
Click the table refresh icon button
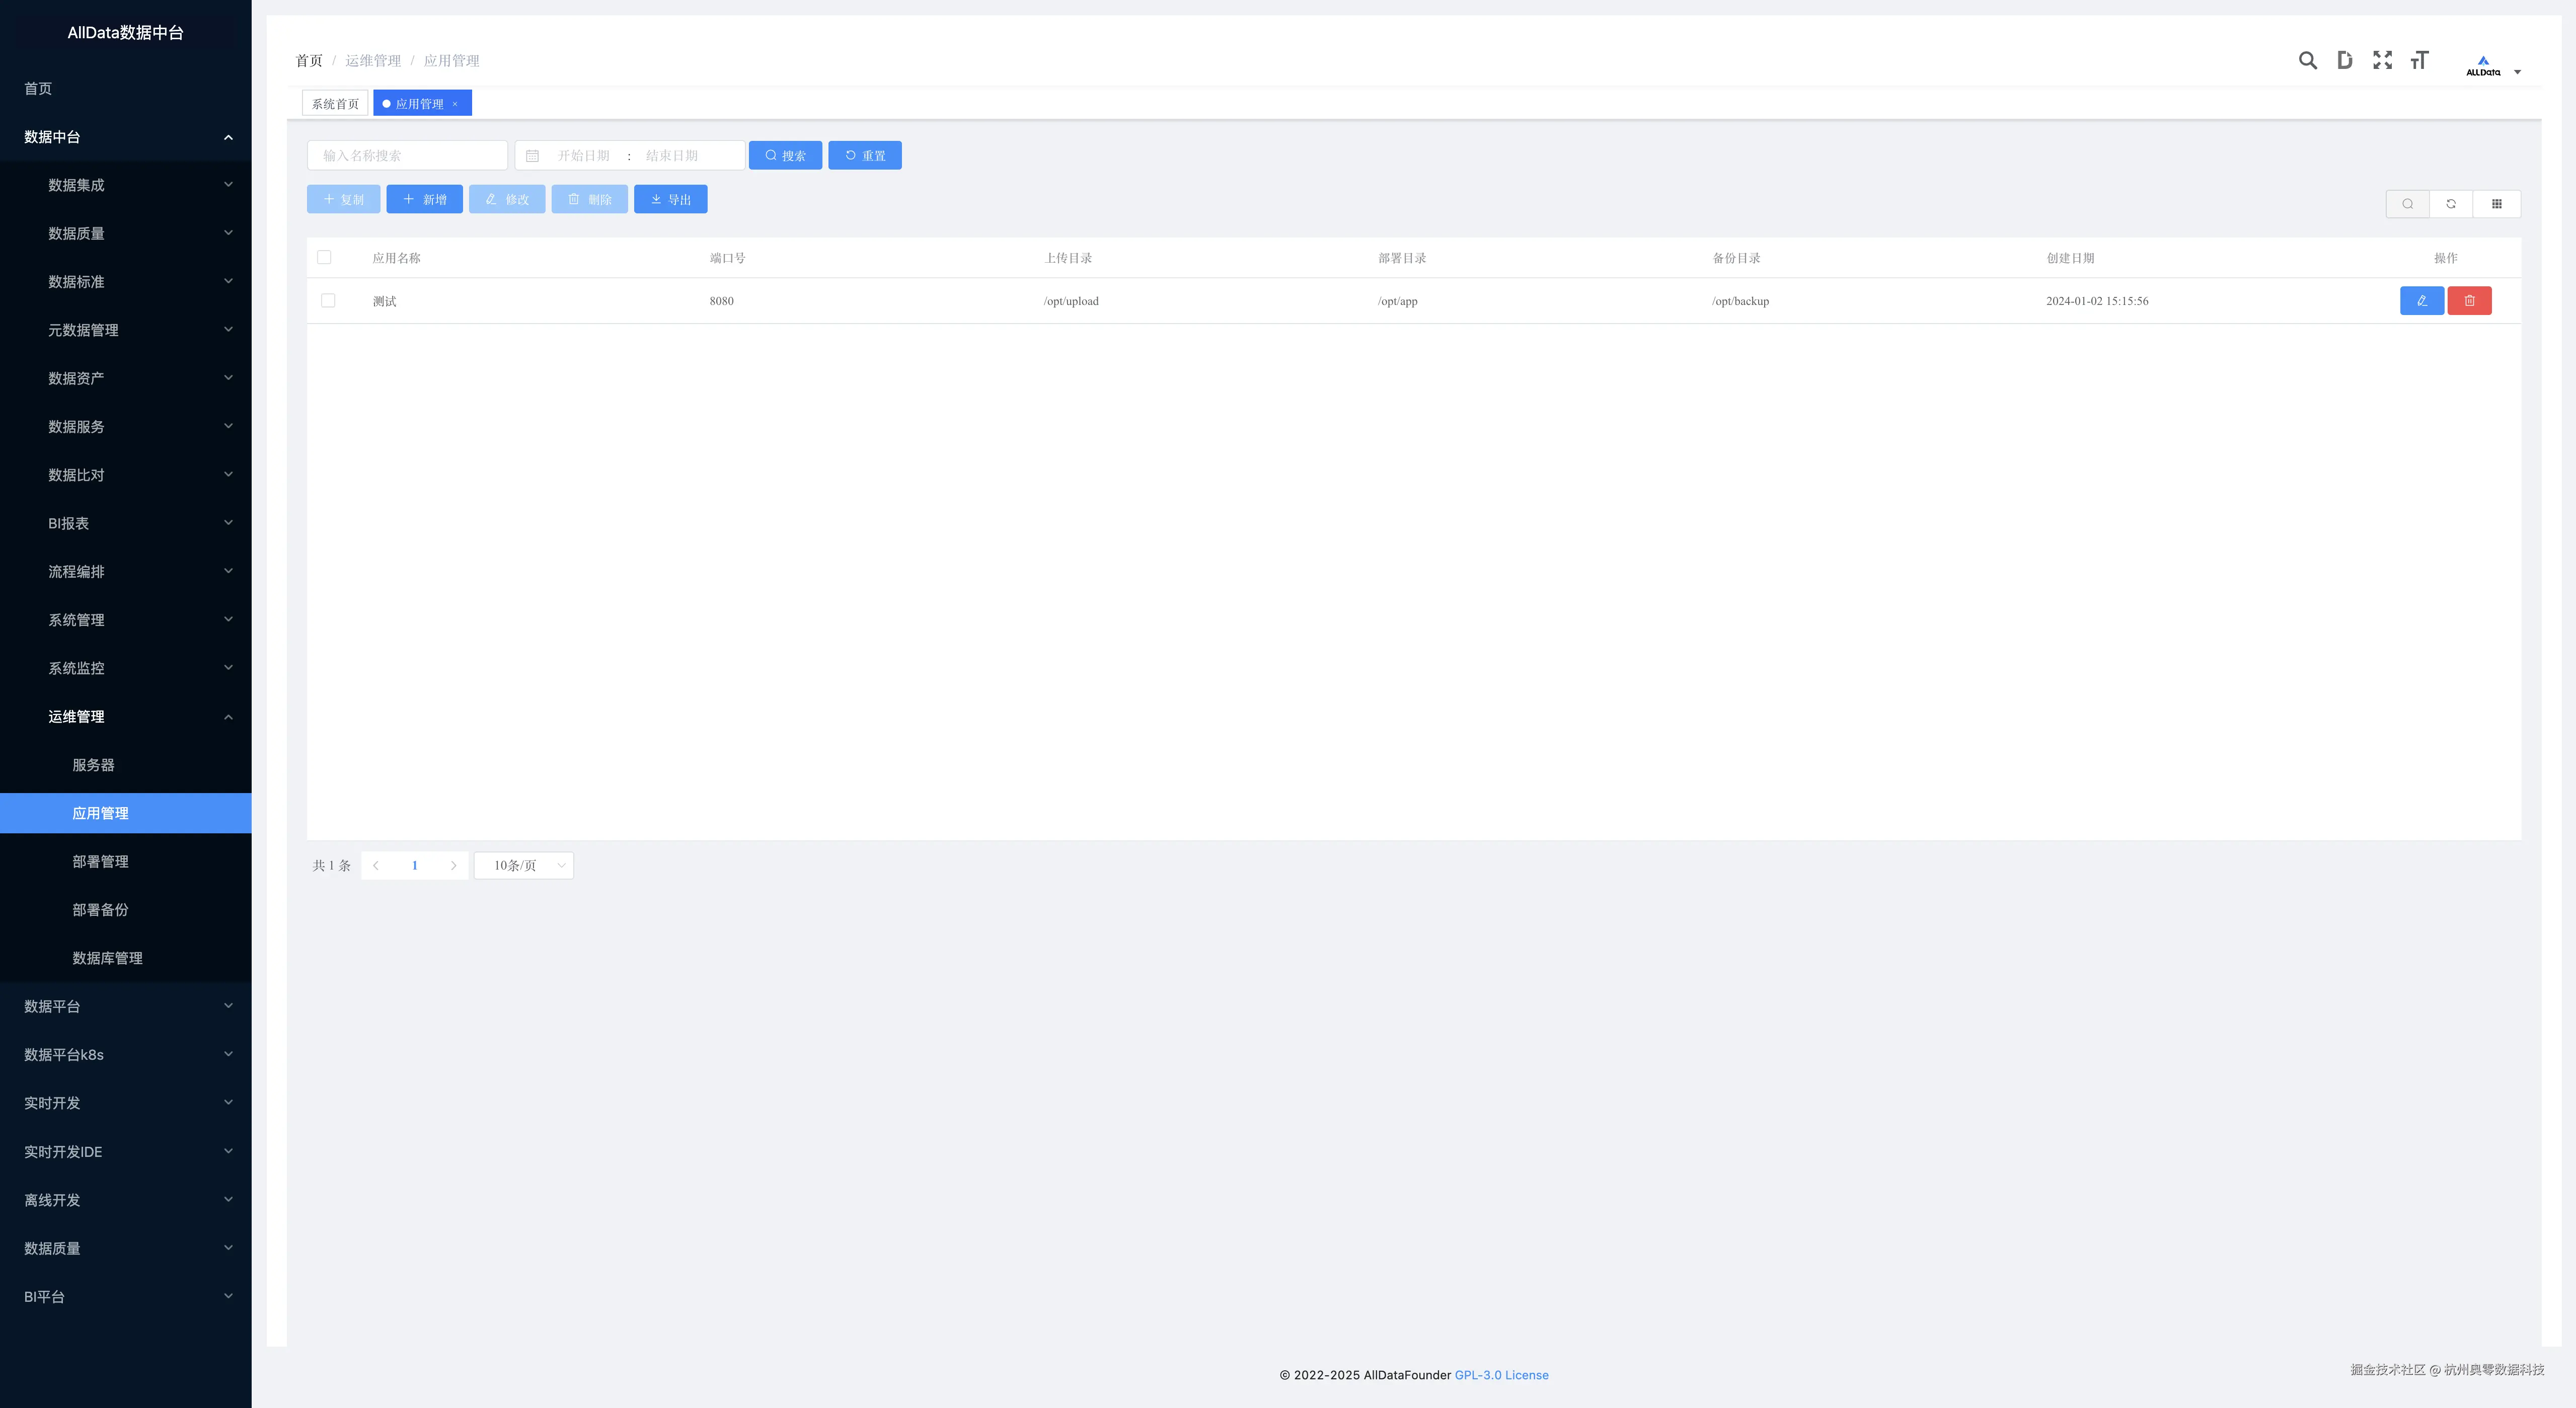click(x=2451, y=204)
